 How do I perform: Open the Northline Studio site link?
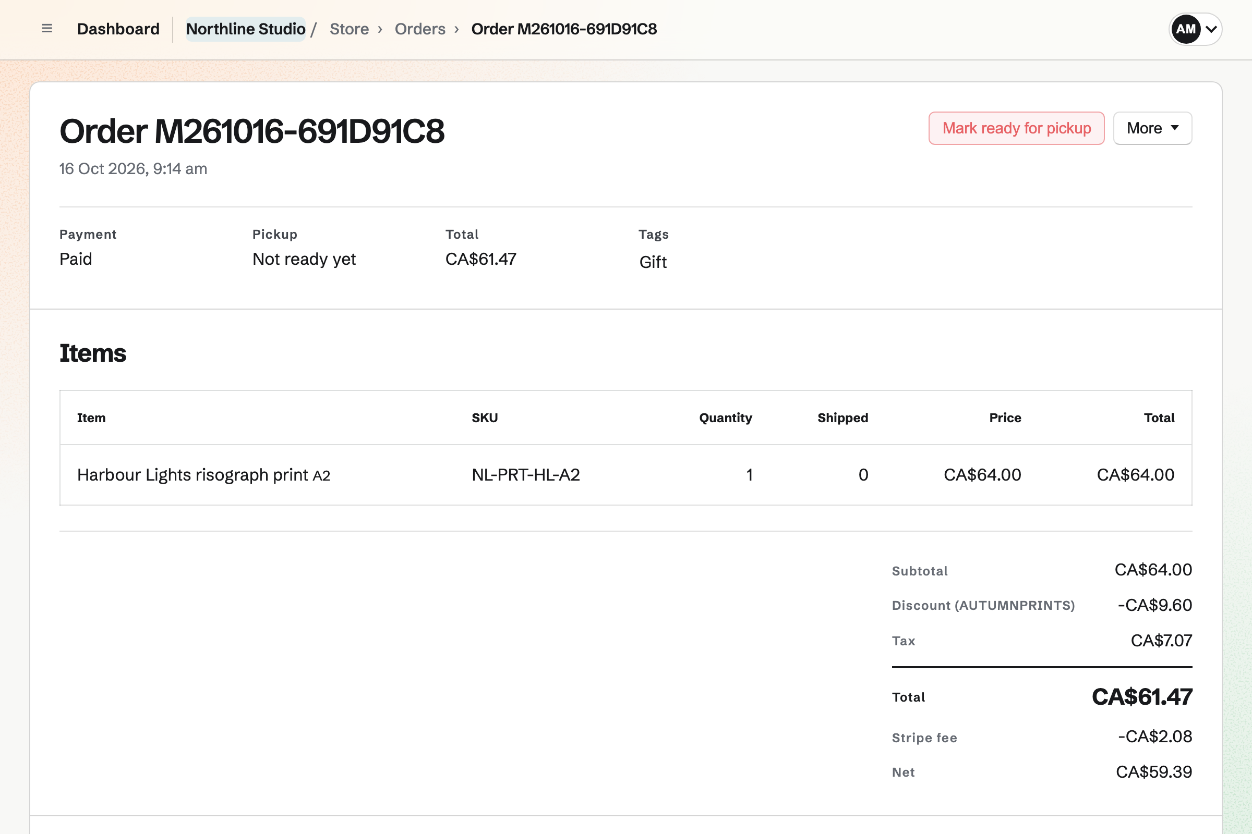pos(245,29)
